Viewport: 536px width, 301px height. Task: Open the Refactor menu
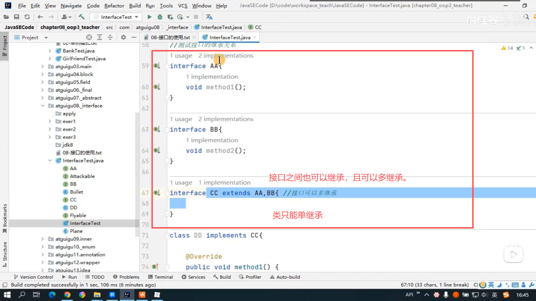tap(114, 6)
